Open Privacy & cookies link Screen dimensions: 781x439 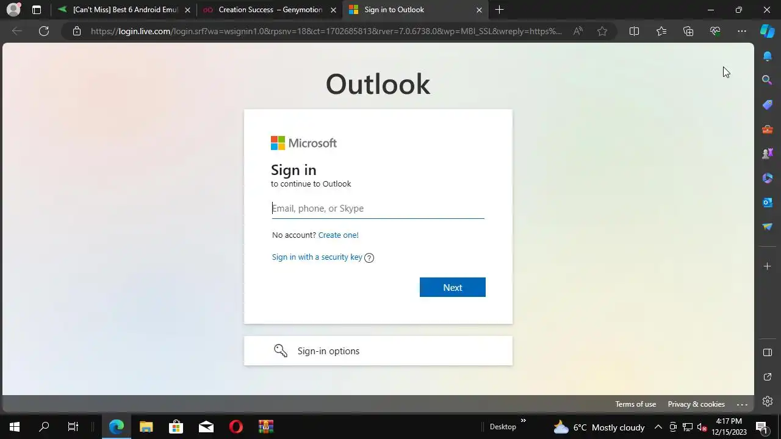tap(696, 404)
